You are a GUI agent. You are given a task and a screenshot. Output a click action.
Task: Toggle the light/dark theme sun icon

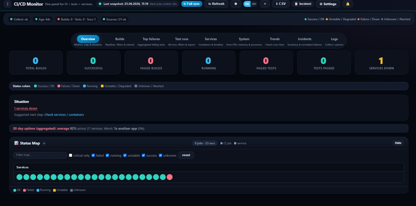coord(236,4)
